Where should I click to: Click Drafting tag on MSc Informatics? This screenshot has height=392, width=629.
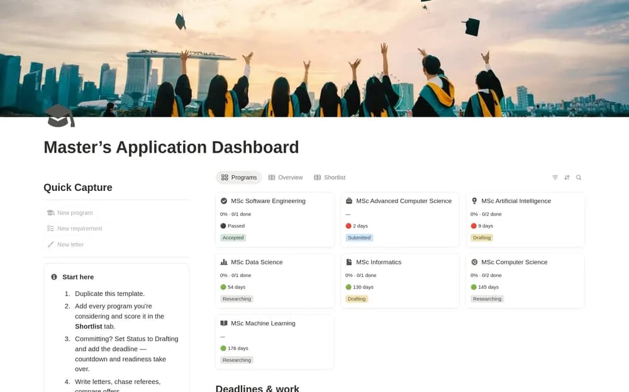[357, 298]
